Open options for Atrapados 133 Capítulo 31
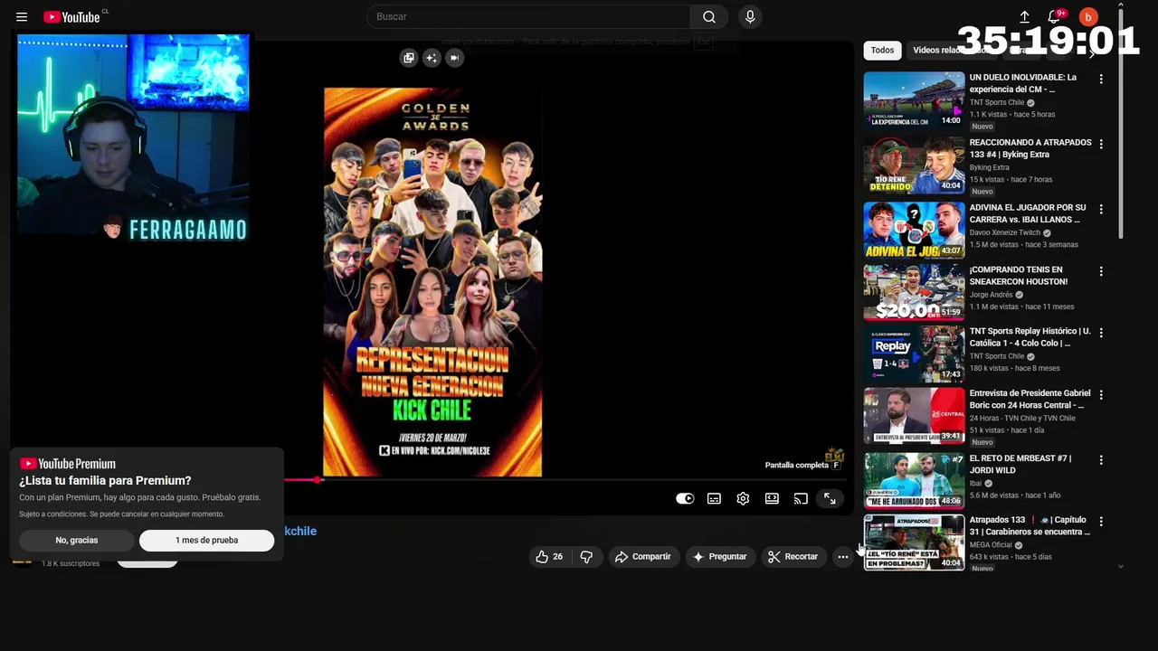1158x651 pixels. click(1101, 522)
